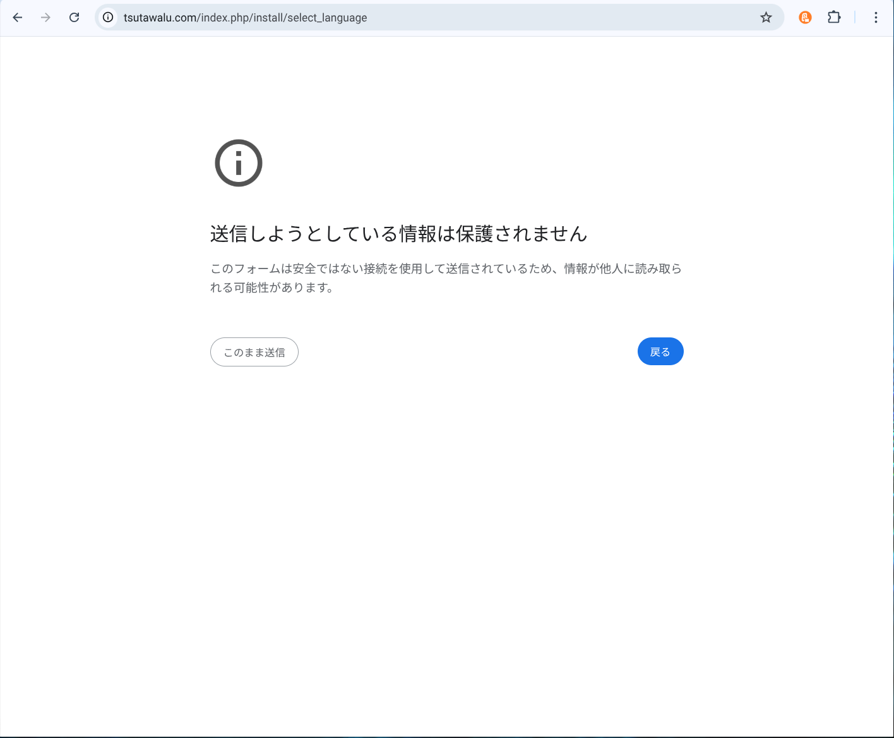Bookmark this page with the star icon
894x738 pixels.
[x=766, y=18]
